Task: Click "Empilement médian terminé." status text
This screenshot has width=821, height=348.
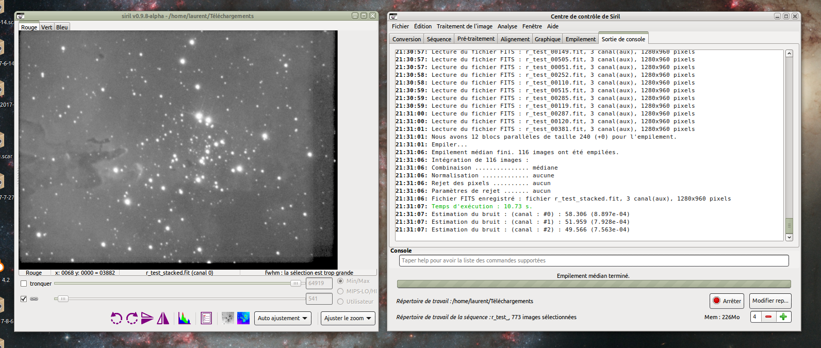Action: tap(593, 276)
